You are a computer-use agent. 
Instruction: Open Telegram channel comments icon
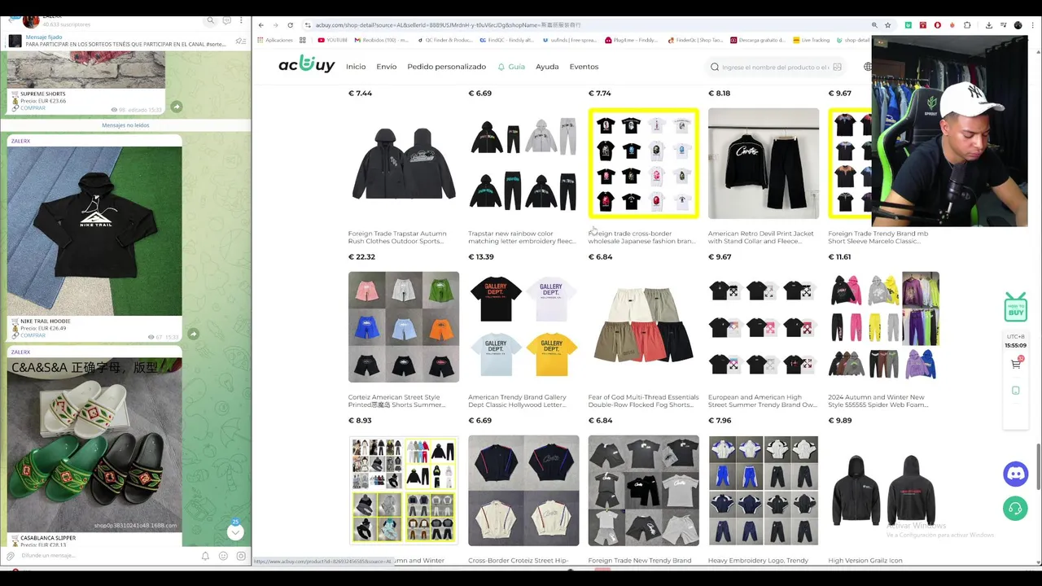coord(226,20)
